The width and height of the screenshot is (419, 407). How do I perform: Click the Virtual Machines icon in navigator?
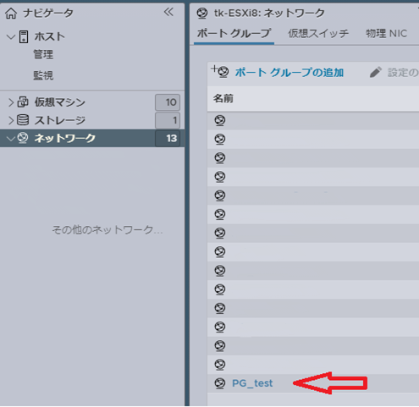(x=23, y=102)
